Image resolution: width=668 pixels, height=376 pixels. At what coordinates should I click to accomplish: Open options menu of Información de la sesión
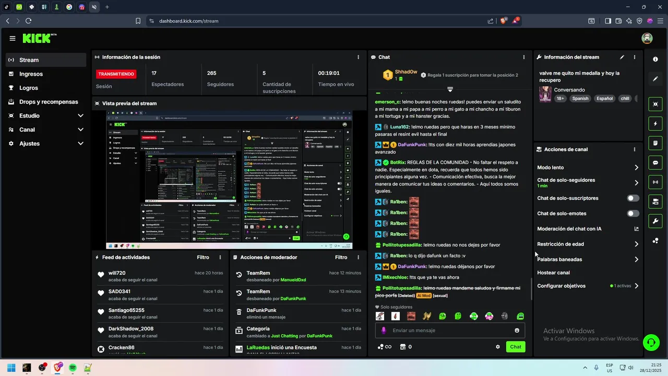(358, 57)
